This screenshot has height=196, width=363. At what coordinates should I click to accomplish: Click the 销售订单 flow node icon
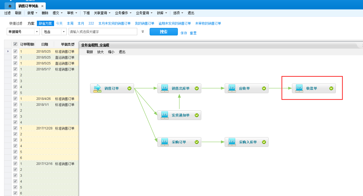[x=97, y=88]
